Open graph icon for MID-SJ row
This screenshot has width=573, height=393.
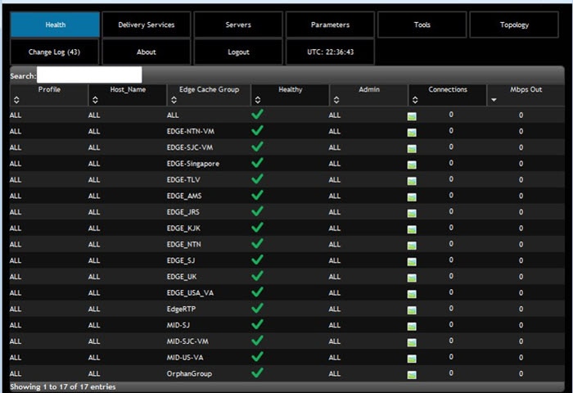(x=412, y=326)
